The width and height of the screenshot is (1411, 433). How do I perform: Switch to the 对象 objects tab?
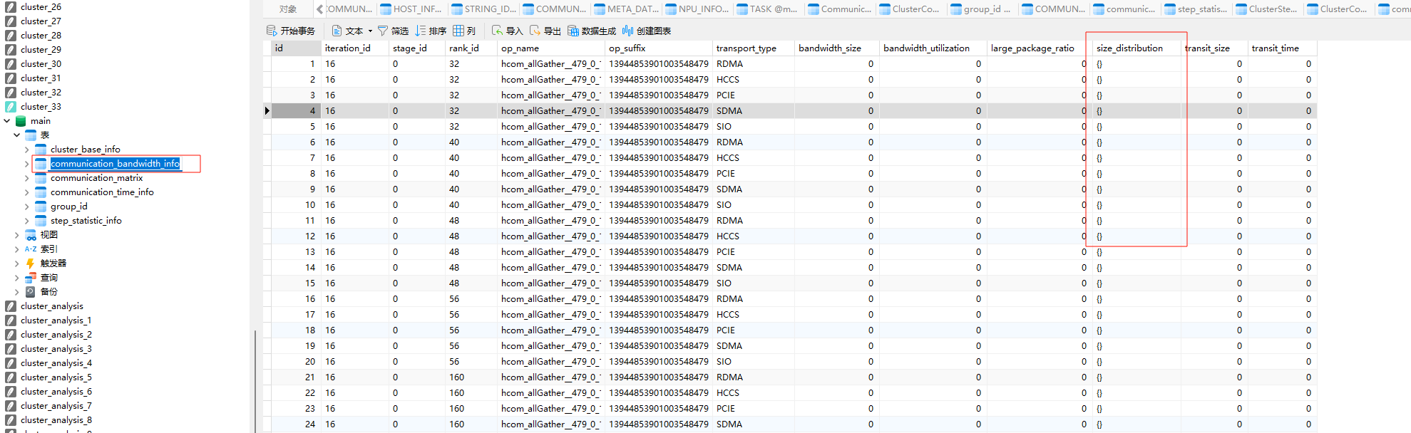(x=287, y=9)
